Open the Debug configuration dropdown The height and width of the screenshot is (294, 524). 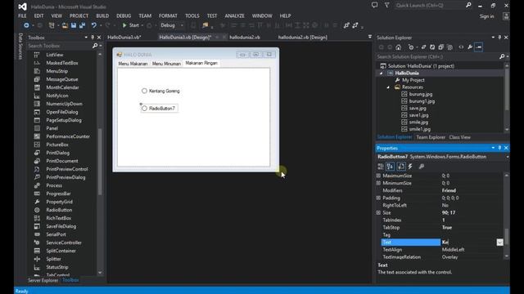pos(182,25)
